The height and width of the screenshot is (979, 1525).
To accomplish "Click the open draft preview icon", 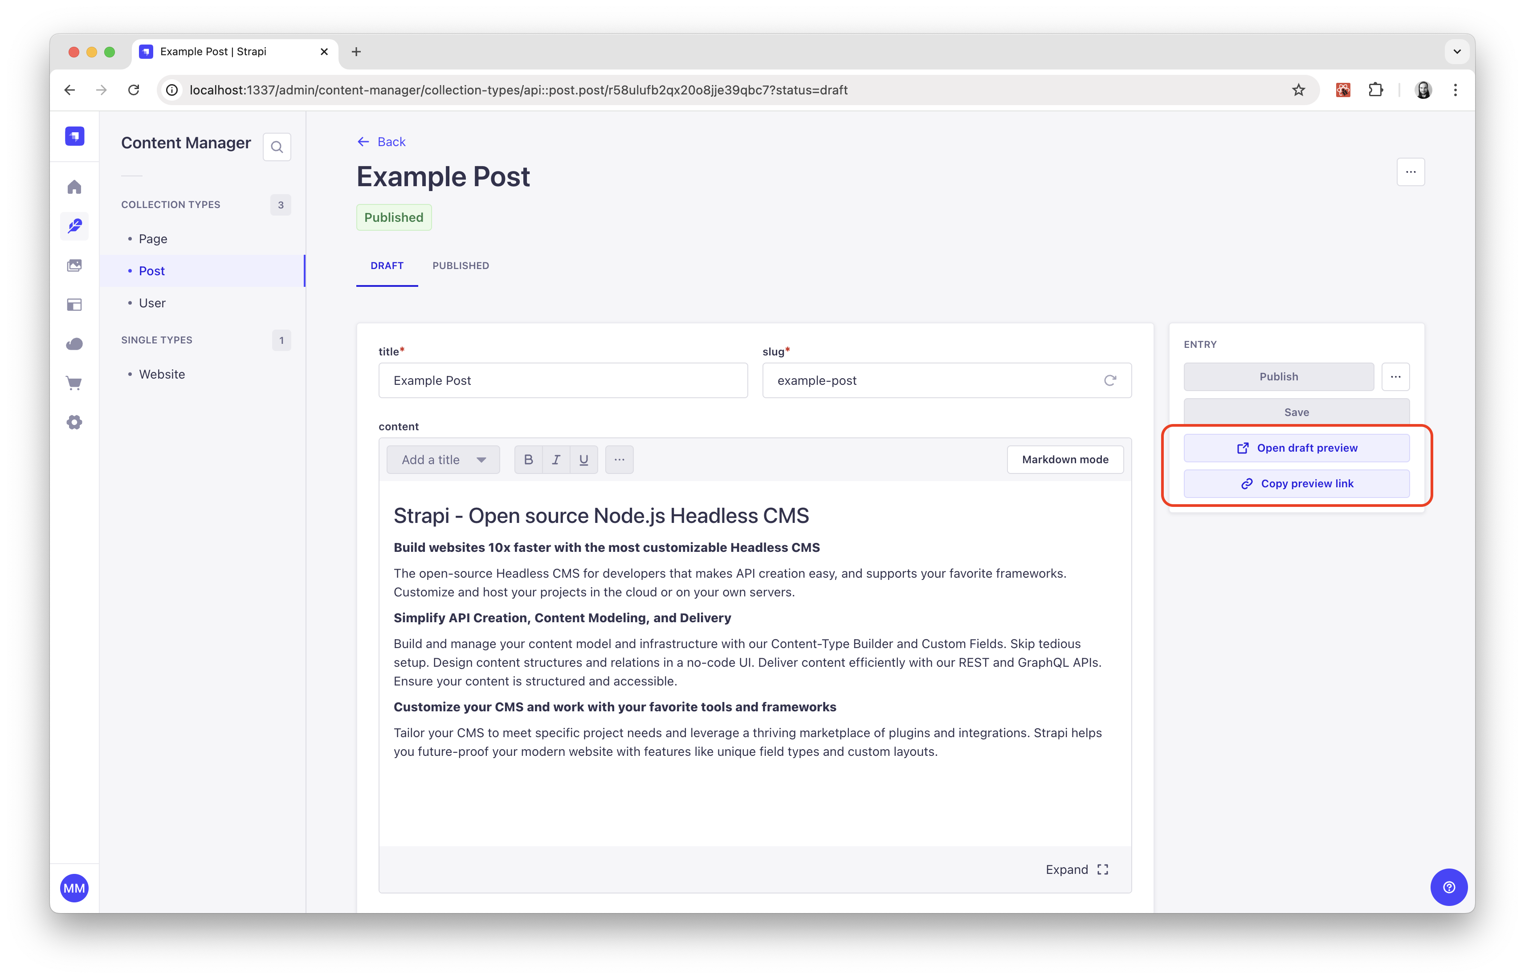I will 1243,447.
